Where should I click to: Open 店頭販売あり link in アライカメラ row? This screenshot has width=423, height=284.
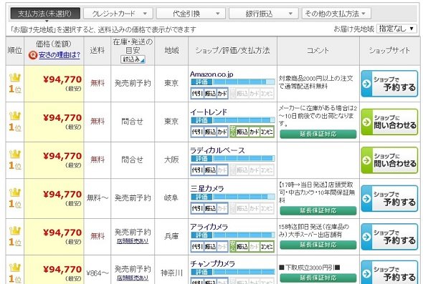(x=133, y=241)
